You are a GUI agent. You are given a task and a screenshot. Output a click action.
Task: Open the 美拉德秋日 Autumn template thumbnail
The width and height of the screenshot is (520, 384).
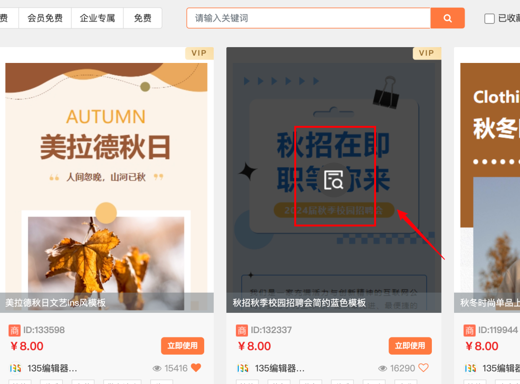106,180
